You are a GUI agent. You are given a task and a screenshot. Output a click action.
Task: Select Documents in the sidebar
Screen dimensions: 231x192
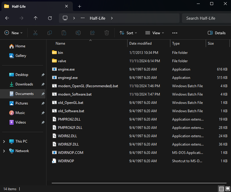coord(24,94)
